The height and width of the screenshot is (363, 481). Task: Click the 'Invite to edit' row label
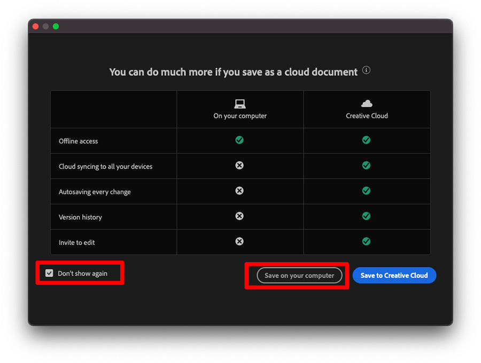tap(76, 242)
